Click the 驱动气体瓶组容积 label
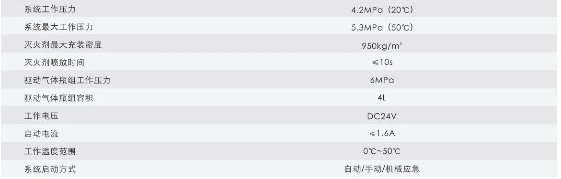Image resolution: width=561 pixels, height=179 pixels. click(x=58, y=98)
